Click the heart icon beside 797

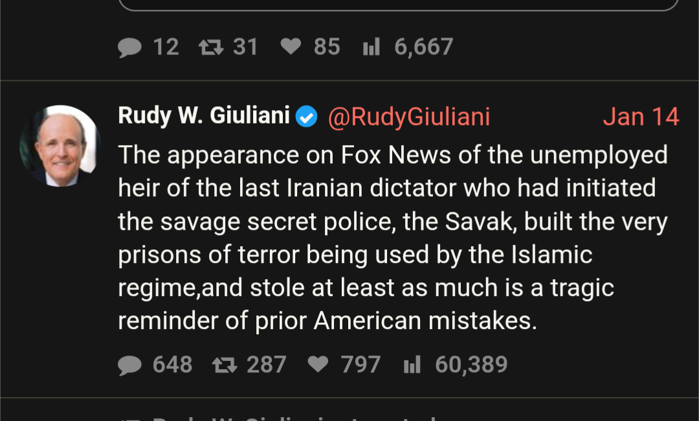(x=318, y=365)
